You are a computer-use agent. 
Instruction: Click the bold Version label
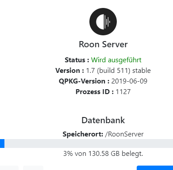(70, 71)
